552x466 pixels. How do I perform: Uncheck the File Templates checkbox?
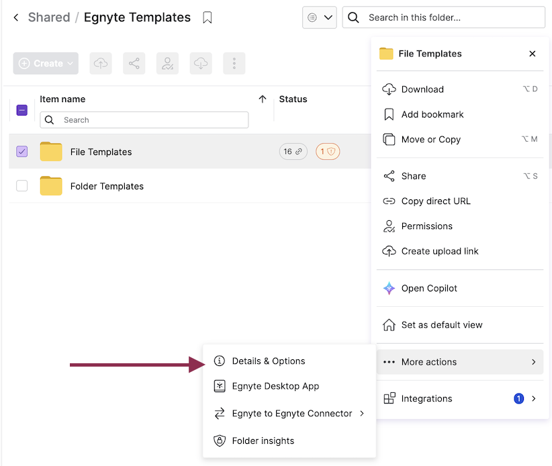(x=22, y=152)
